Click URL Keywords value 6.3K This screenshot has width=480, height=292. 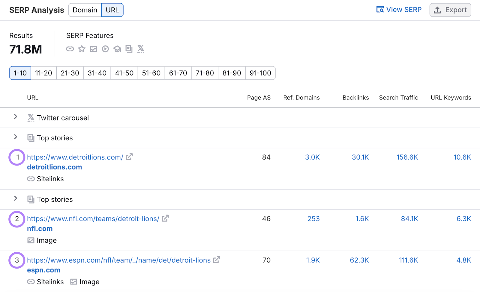[464, 219]
